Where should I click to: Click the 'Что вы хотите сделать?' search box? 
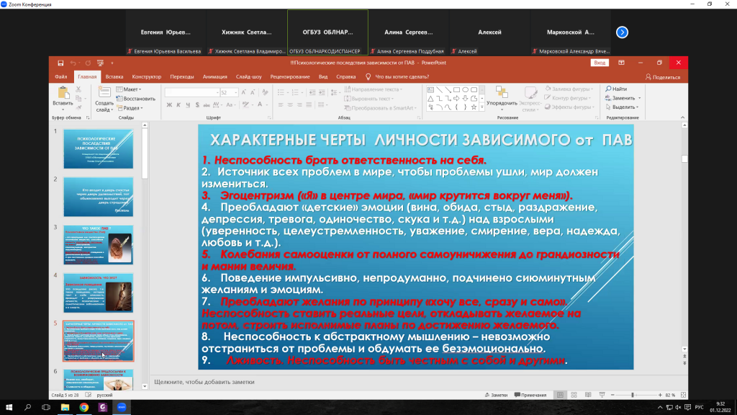[x=397, y=76]
